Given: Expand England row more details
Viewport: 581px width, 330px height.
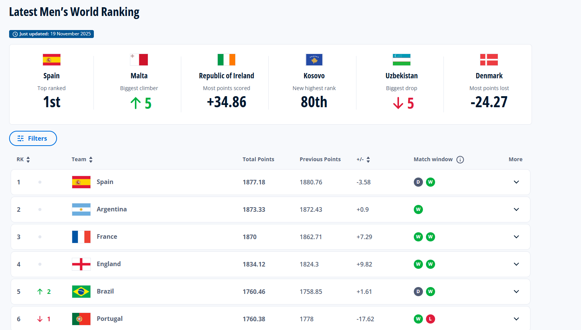Looking at the screenshot, I should pyautogui.click(x=516, y=264).
